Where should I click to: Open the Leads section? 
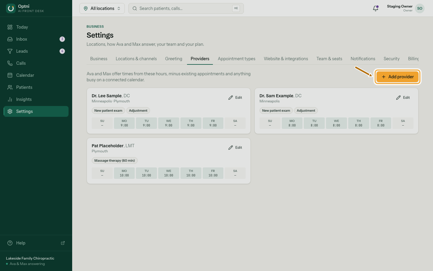click(x=36, y=51)
